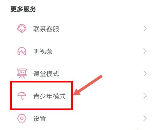Open the 联系客服 menu entry text
This screenshot has width=156, height=130.
[46, 29]
